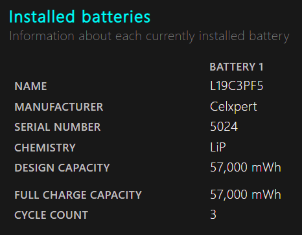Screen dimensions: 302x235
Task: Select the chemistry value LiP
Action: [218, 148]
